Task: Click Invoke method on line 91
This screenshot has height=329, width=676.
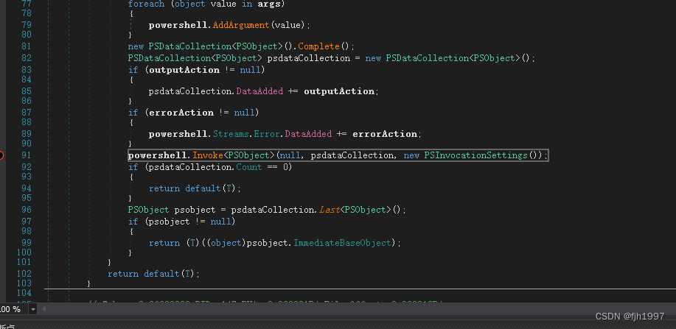Action: tap(208, 155)
